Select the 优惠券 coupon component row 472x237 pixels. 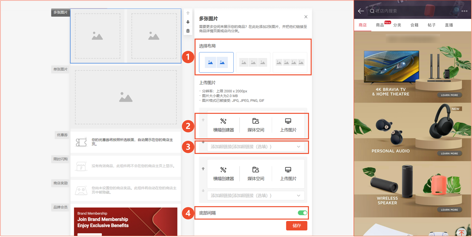point(126,142)
